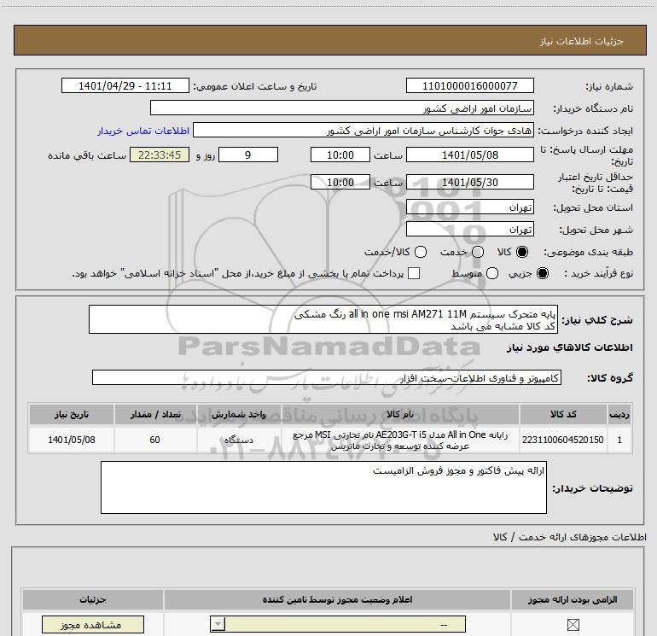Select the کالا/خدمت radio option
657x636 pixels.
pyautogui.click(x=421, y=252)
